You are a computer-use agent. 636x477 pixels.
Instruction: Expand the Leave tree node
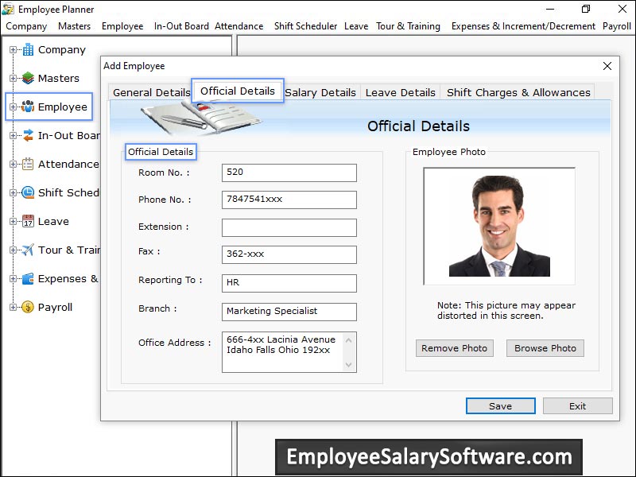[x=13, y=222]
